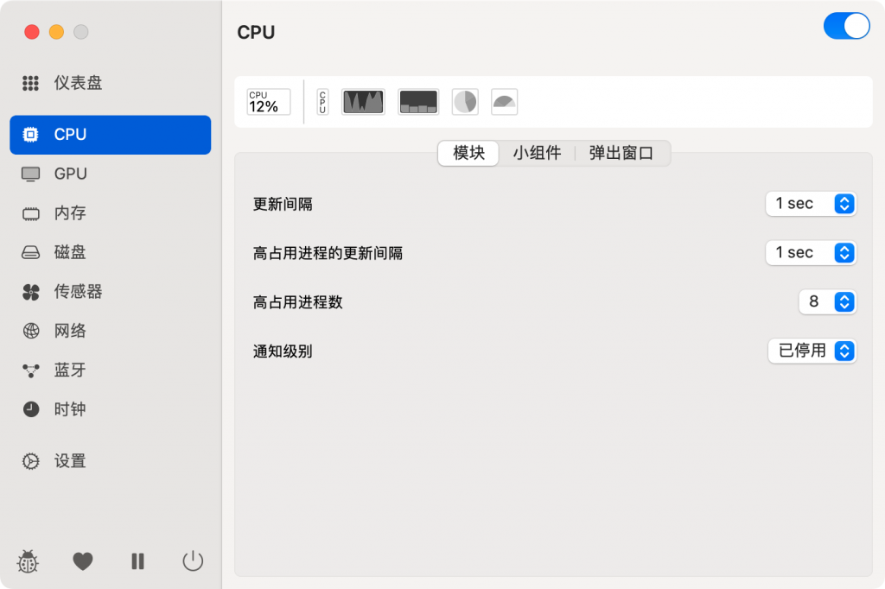Open the 磁盘 (Disk) settings
885x589 pixels.
point(71,252)
